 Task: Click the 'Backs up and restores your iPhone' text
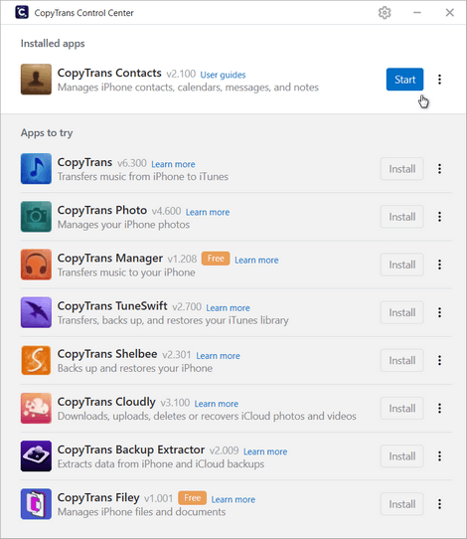[135, 369]
